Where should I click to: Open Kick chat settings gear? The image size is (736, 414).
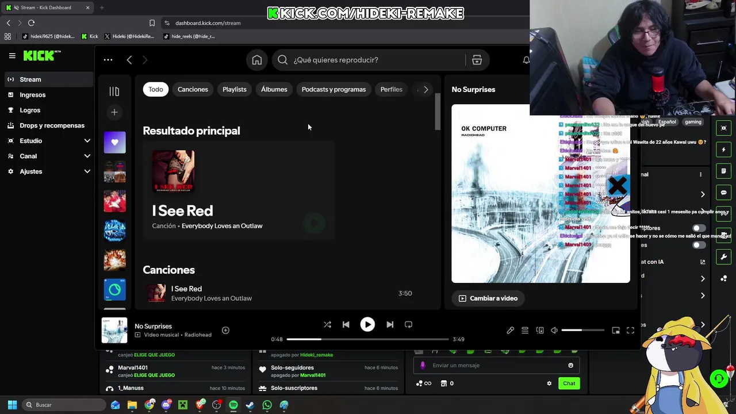[x=549, y=384]
